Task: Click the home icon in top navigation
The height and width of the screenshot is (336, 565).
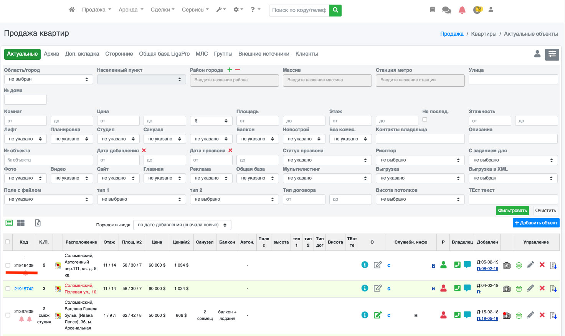Action: 71,10
